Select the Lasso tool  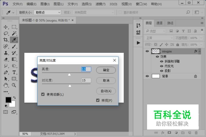(x=6, y=33)
